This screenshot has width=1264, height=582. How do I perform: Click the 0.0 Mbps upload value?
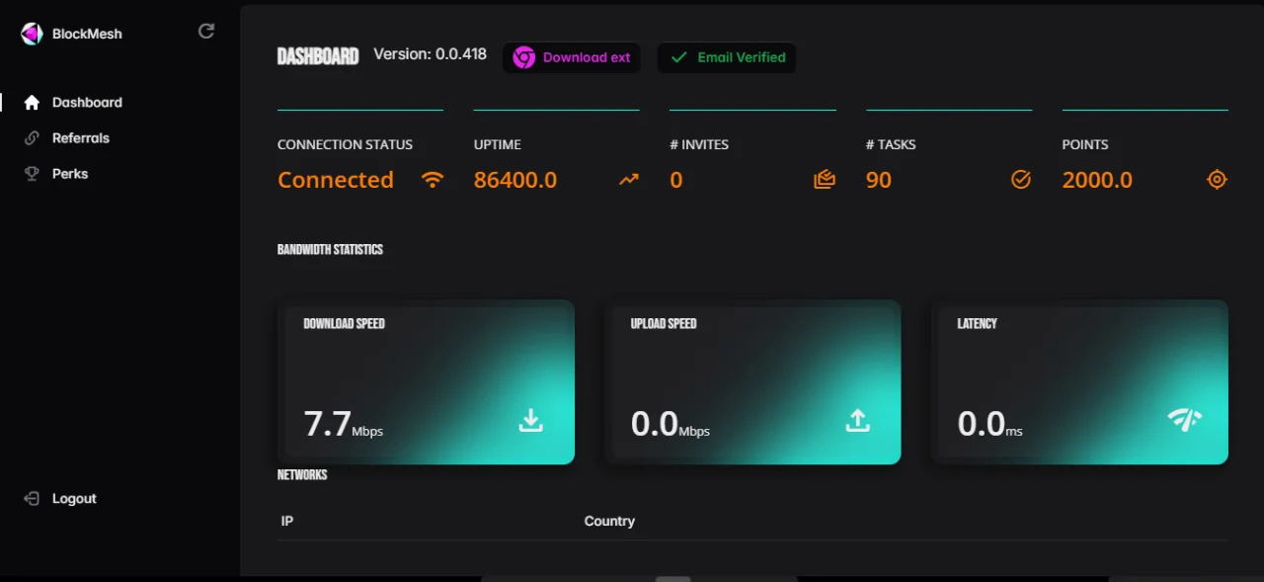(671, 424)
